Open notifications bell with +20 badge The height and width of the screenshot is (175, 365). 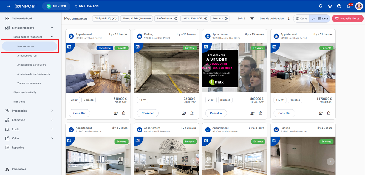[x=349, y=6]
